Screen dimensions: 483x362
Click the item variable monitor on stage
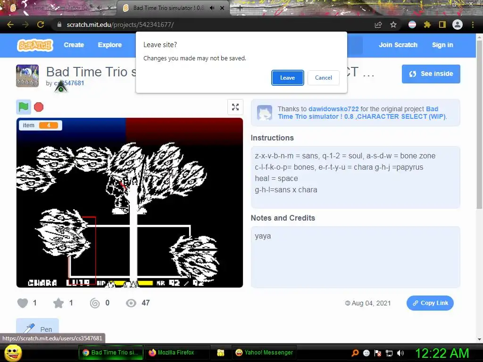click(x=41, y=125)
